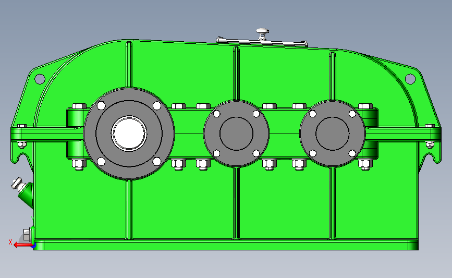The width and height of the screenshot is (452, 278).
Task: Select the lower-right bolt hole of the large cover
Action: [x=157, y=162]
